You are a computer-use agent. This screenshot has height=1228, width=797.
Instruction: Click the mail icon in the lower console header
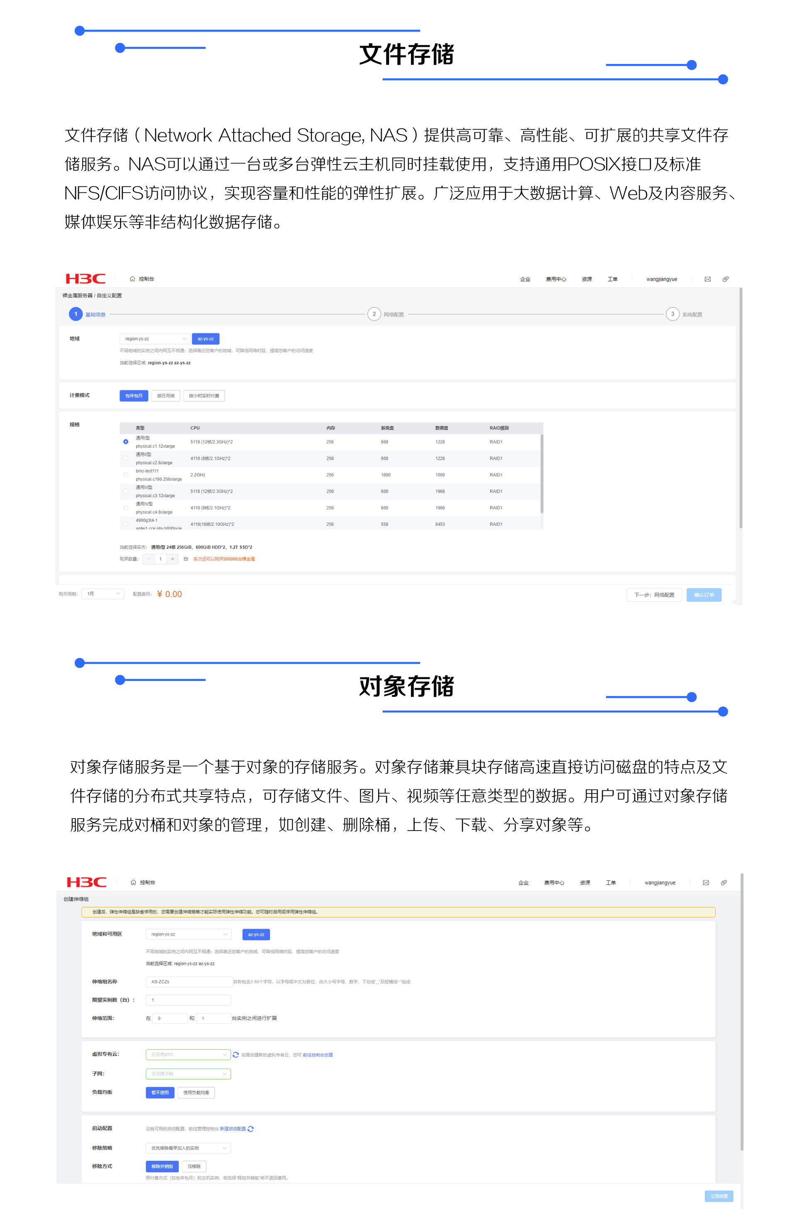pos(706,883)
